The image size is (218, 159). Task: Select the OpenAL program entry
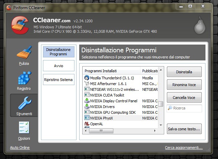coord(96,124)
